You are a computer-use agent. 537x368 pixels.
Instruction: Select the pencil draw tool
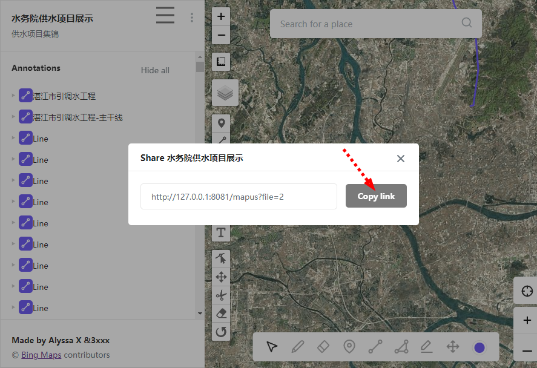point(297,347)
